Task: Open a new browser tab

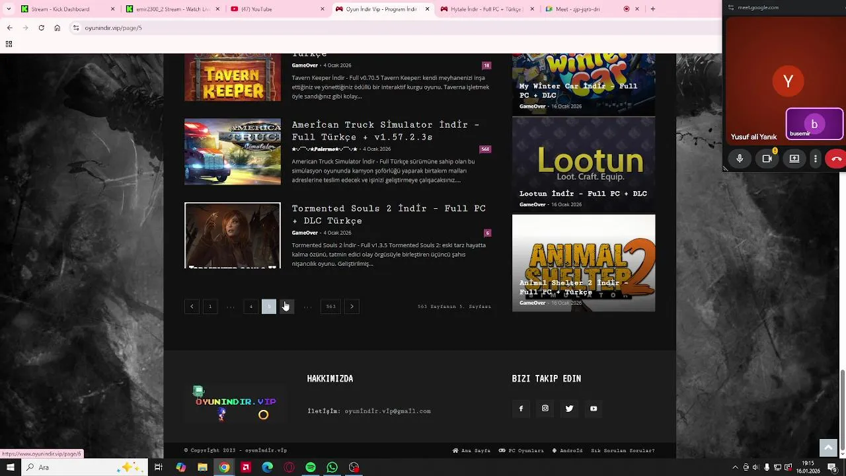Action: (652, 9)
